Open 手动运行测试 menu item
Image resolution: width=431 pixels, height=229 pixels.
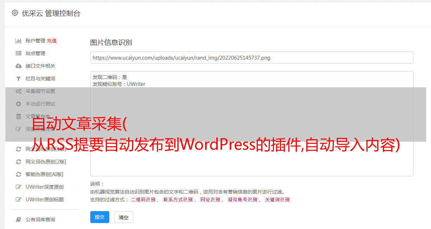(40, 104)
